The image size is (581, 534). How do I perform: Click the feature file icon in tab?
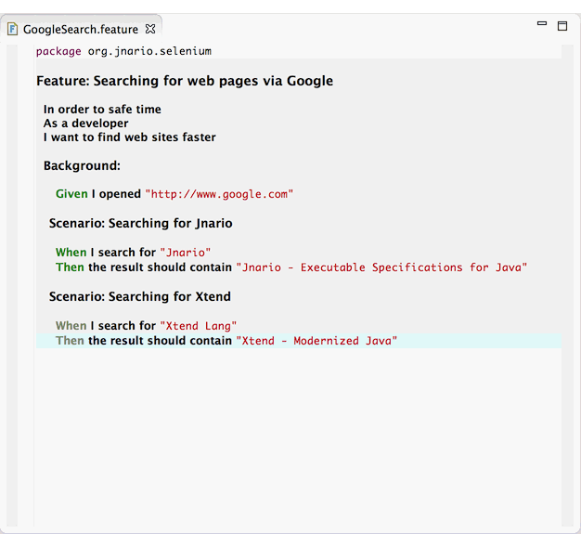pyautogui.click(x=13, y=29)
